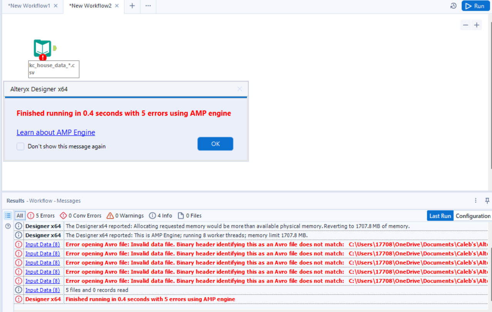The image size is (492, 312).
Task: Filter results to show 0 Warnings
Action: pos(125,216)
